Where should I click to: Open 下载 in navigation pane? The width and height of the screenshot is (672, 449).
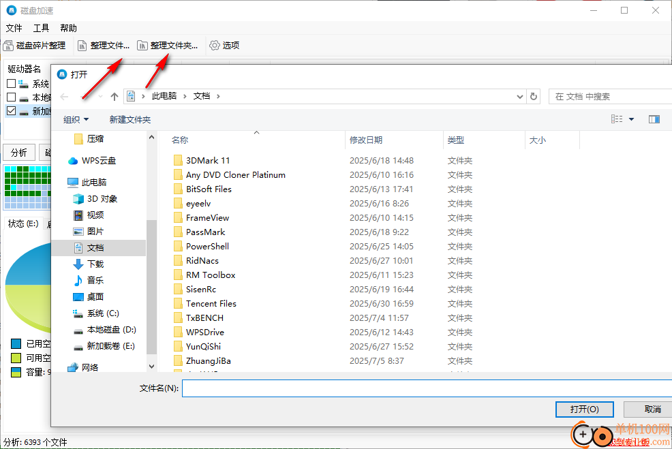point(95,264)
